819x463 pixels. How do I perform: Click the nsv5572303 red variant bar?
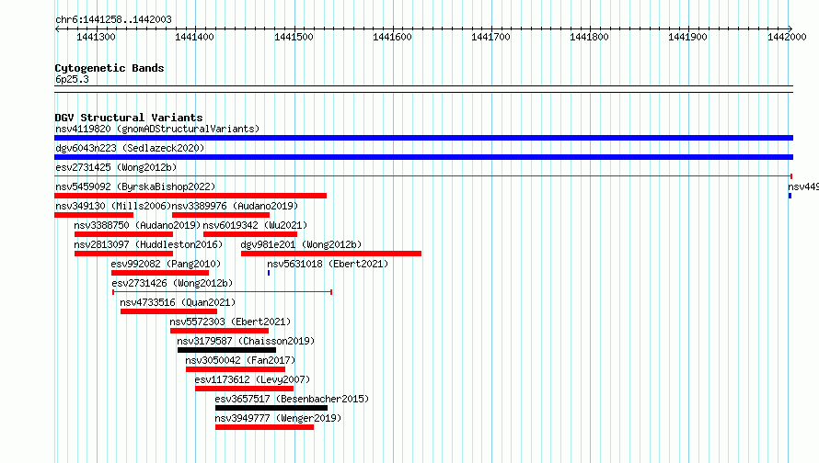(219, 331)
